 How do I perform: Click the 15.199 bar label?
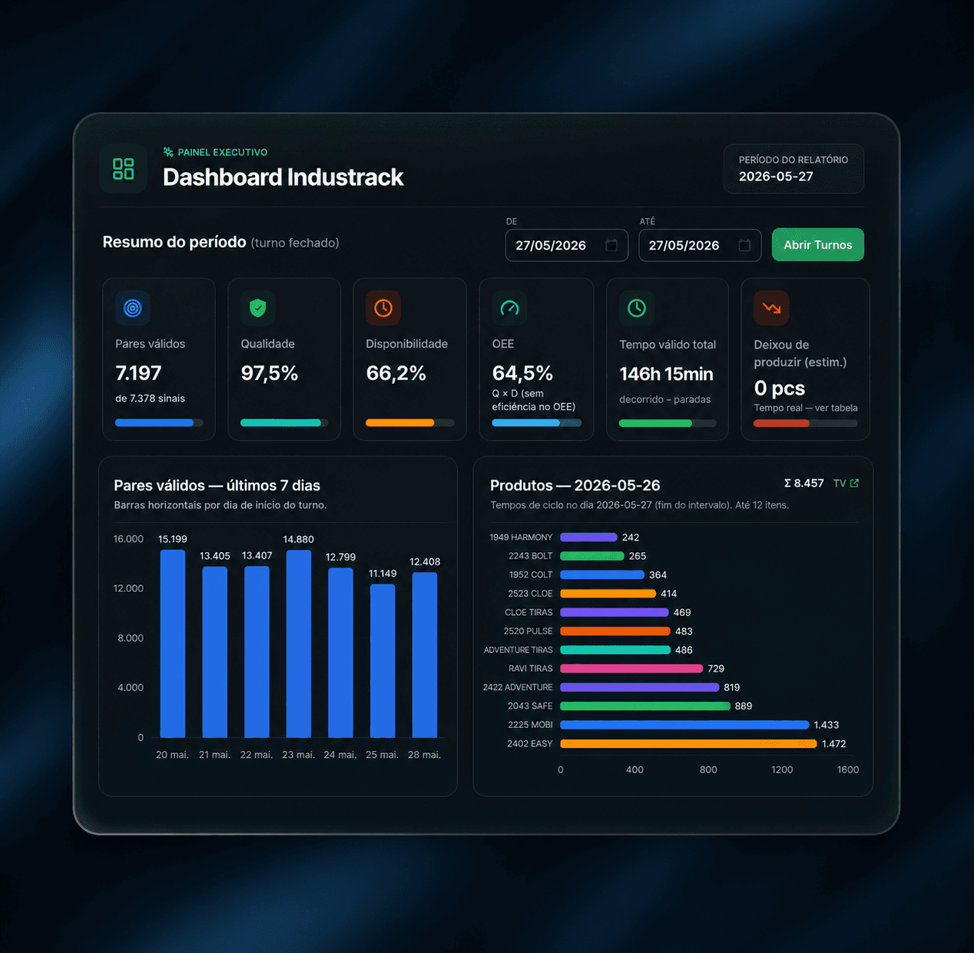[x=173, y=539]
